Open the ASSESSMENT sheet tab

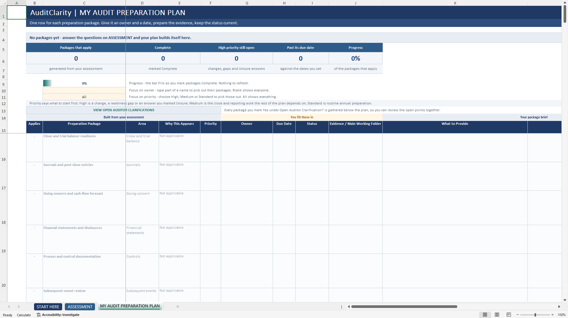[x=80, y=307]
